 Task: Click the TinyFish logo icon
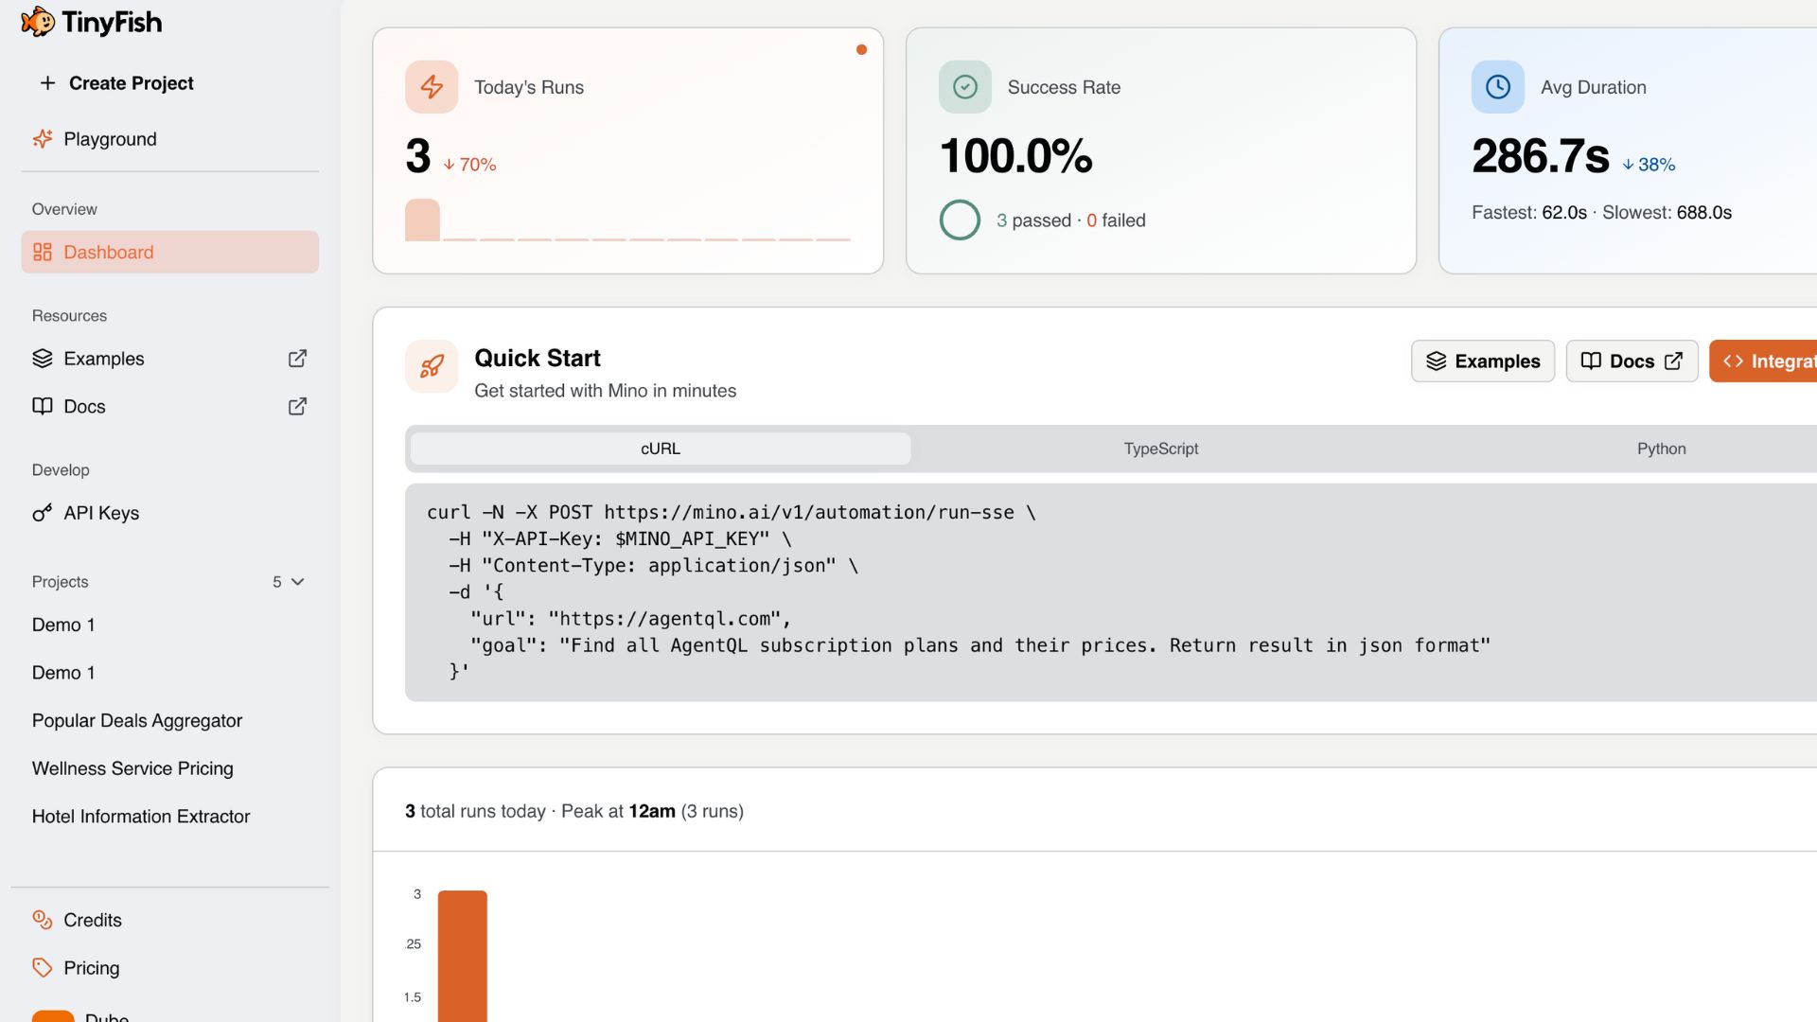pyautogui.click(x=38, y=22)
